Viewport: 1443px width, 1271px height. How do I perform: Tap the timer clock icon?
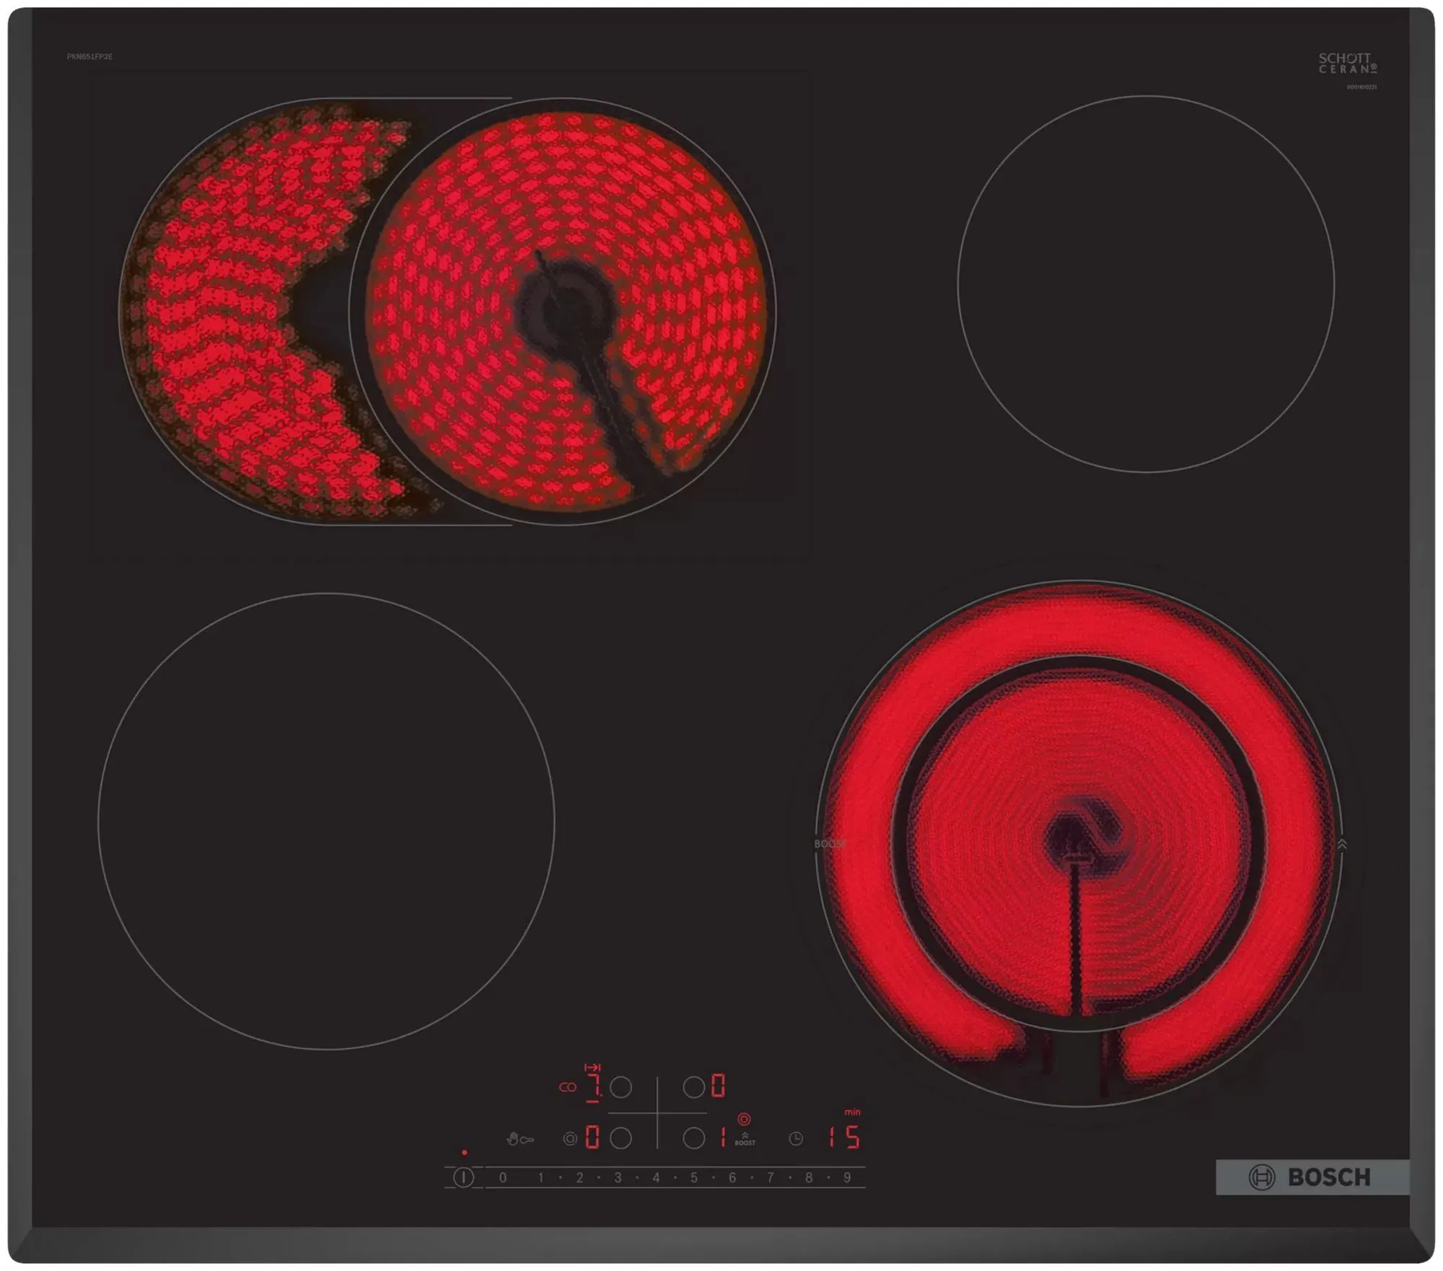point(796,1139)
